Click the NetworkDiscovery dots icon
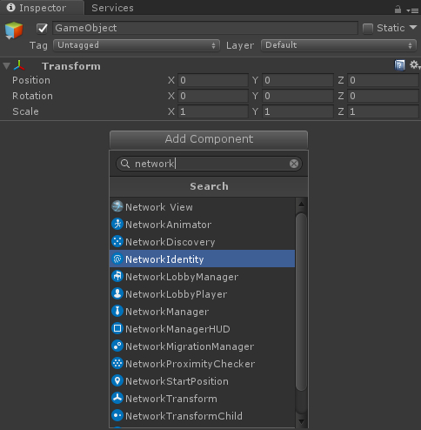Image resolution: width=421 pixels, height=430 pixels. coord(117,241)
